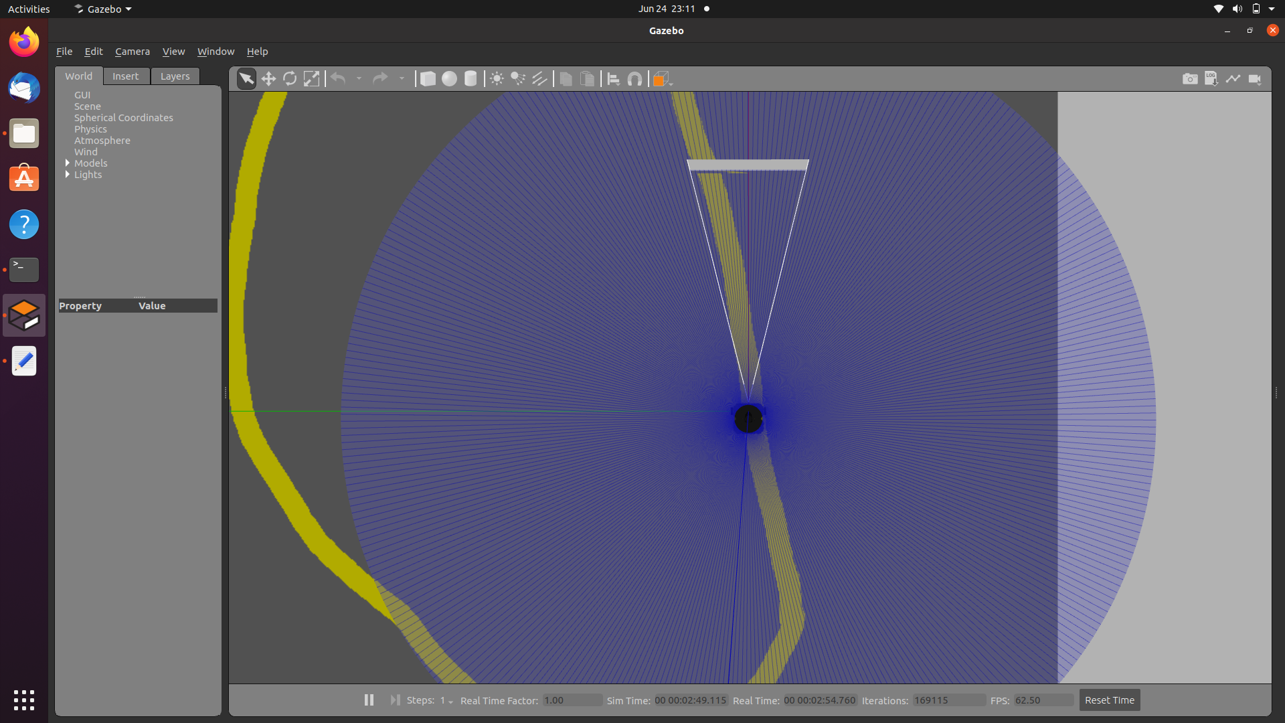The width and height of the screenshot is (1285, 723).
Task: Add a directional light
Action: (539, 79)
